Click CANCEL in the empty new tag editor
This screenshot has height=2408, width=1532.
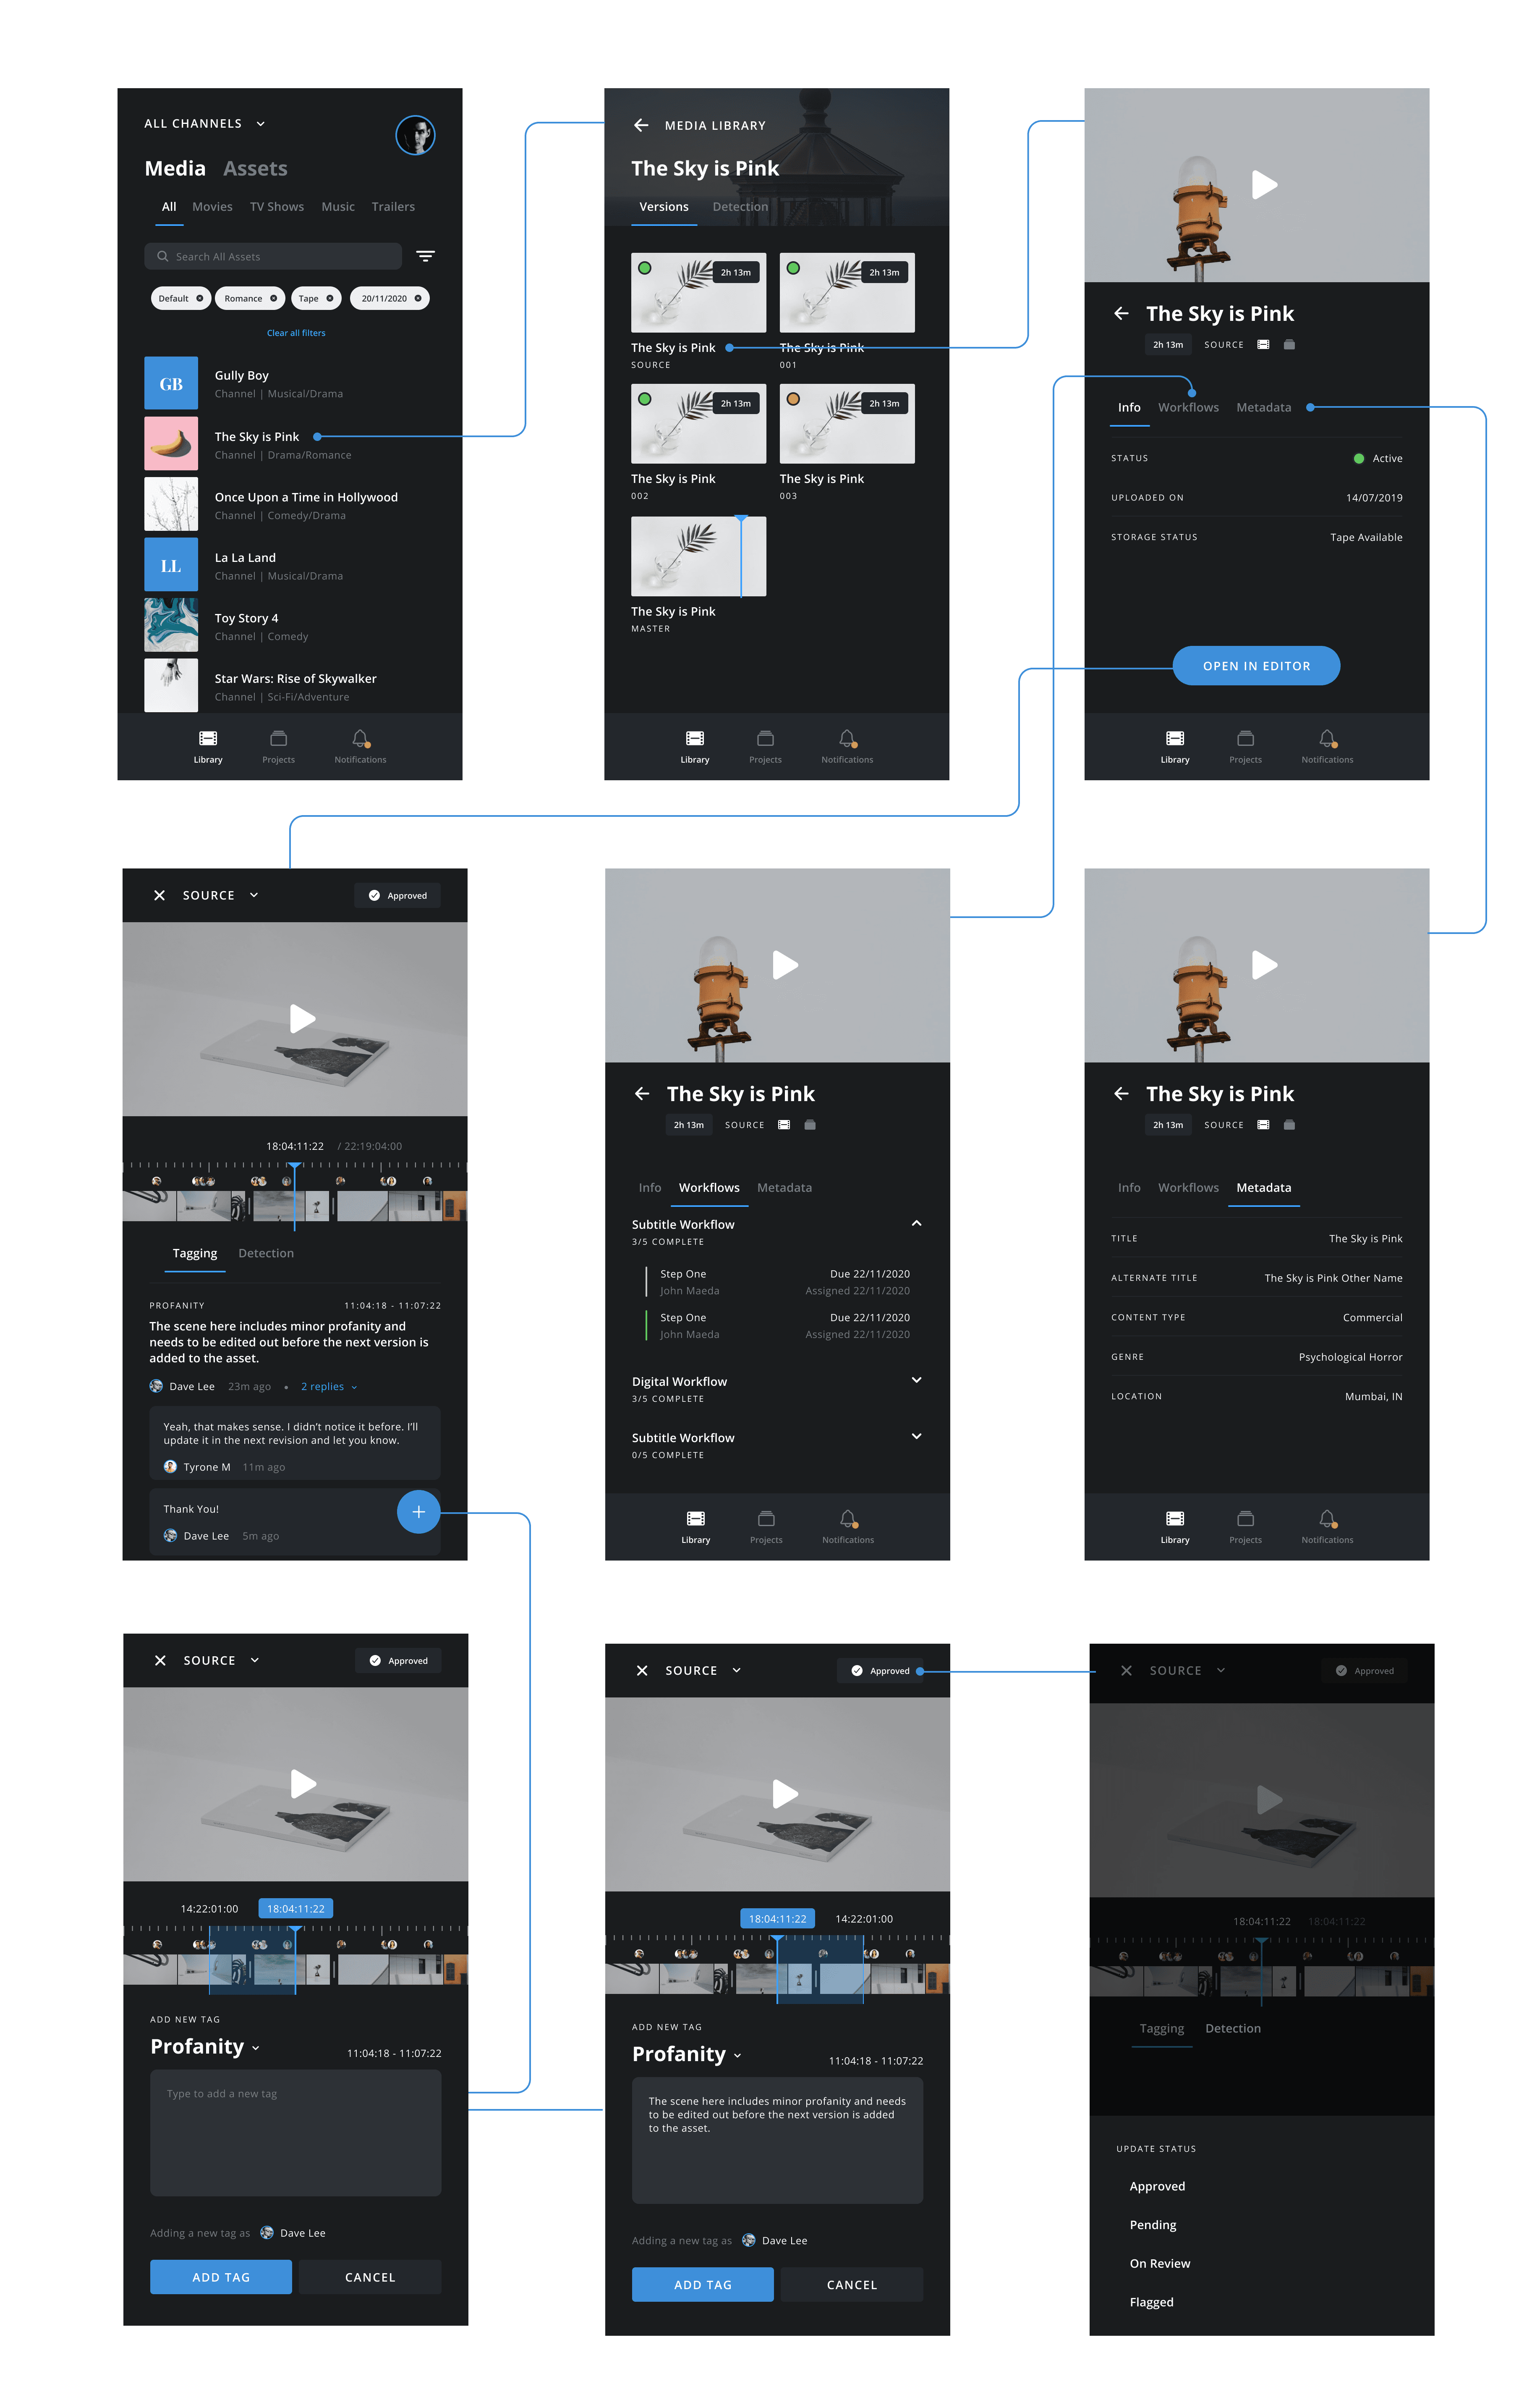click(x=370, y=2277)
